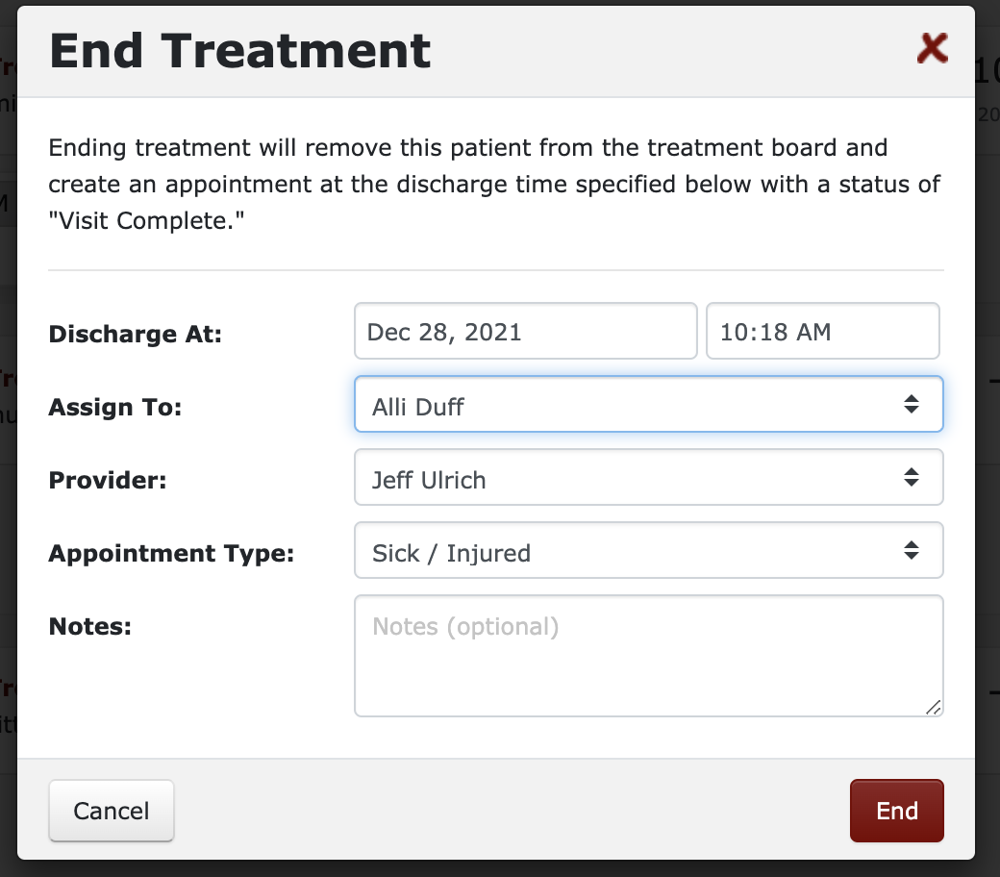
Task: Select the discharge time field 10:18 AM
Action: [x=822, y=332]
